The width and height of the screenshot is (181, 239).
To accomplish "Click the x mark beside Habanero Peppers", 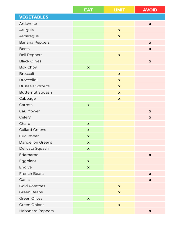I will click(150, 211).
